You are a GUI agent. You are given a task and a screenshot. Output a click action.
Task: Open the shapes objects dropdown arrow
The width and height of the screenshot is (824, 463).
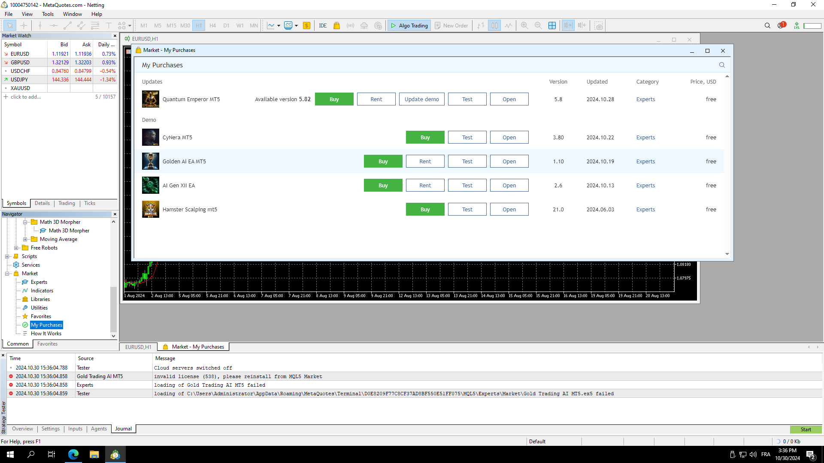(x=130, y=26)
